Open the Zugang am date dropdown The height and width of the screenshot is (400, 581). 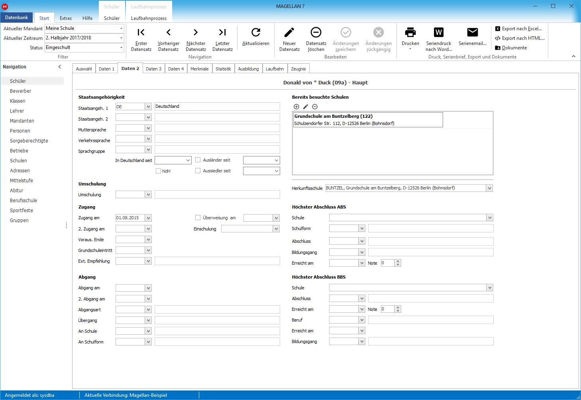(x=148, y=218)
